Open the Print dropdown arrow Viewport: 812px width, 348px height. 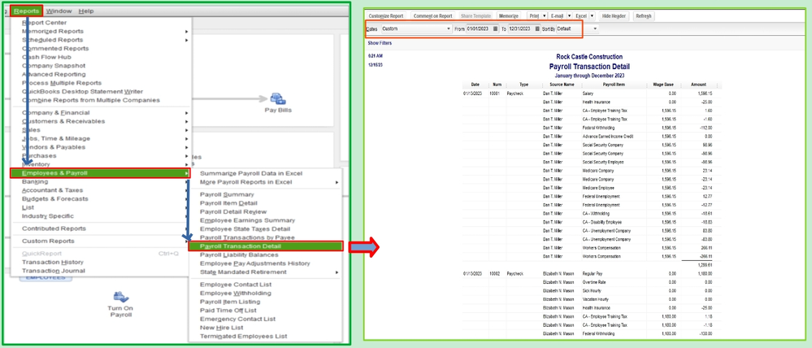point(544,16)
